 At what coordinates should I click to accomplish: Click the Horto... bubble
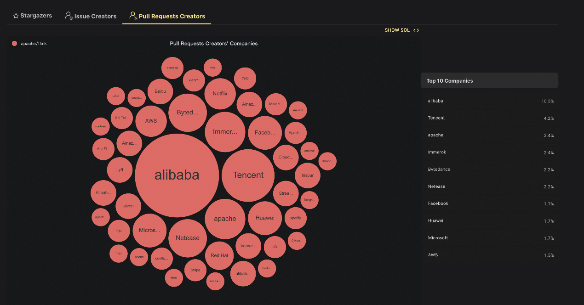point(267,268)
